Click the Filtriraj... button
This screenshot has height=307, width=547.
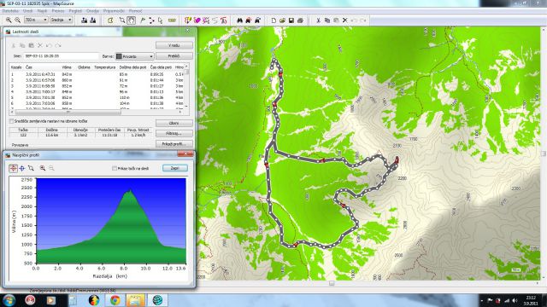pos(174,133)
